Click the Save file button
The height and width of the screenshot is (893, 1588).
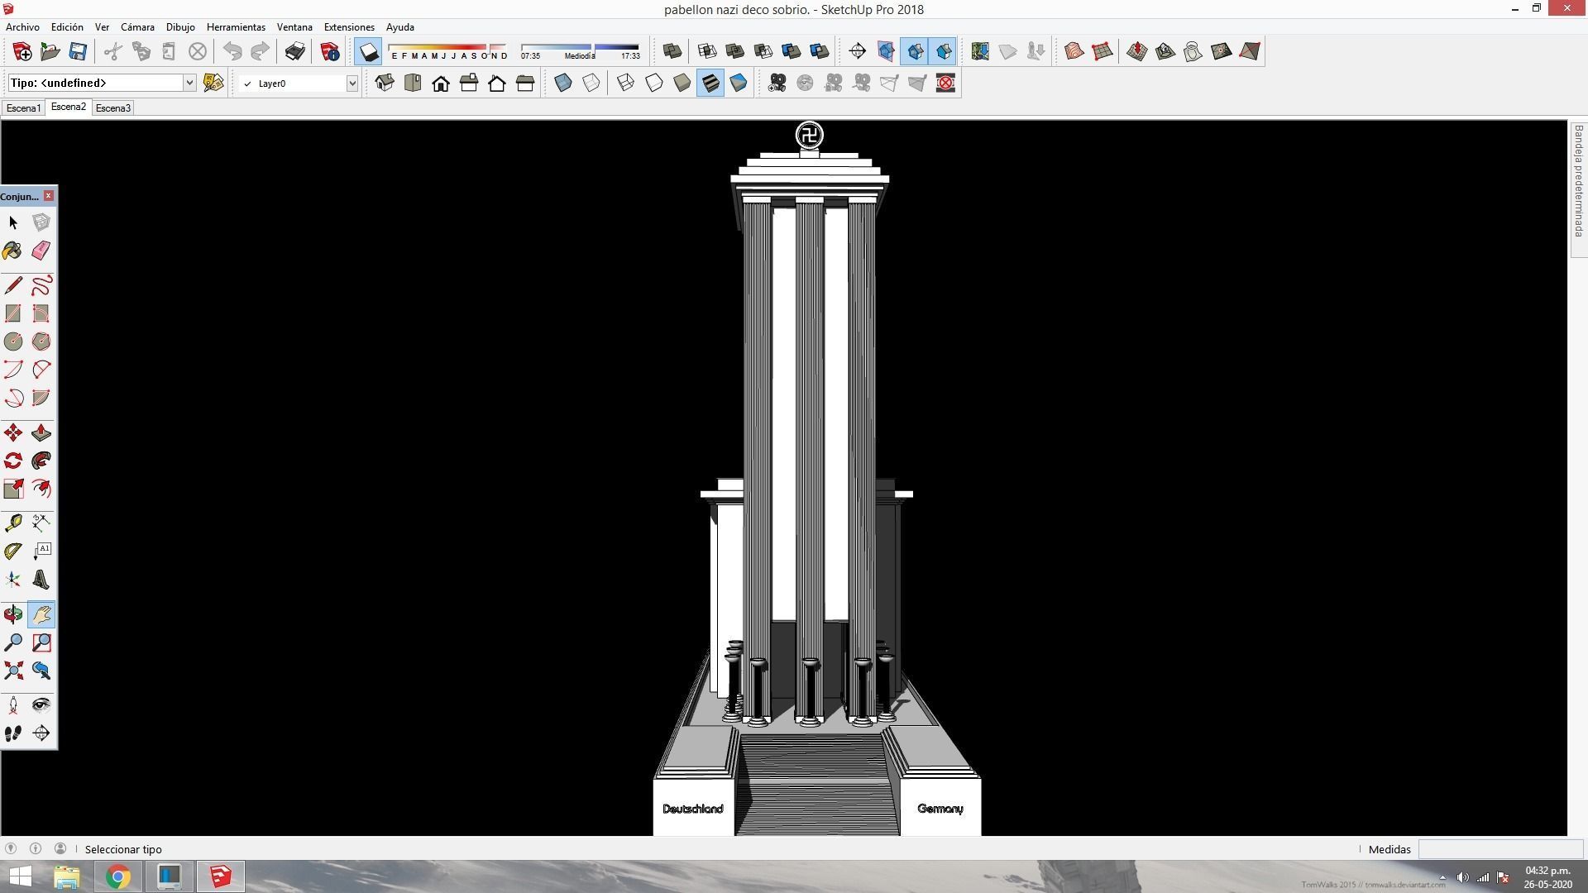coord(78,52)
